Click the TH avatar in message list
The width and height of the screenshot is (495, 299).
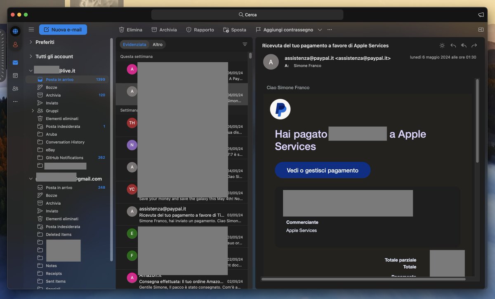tap(132, 123)
